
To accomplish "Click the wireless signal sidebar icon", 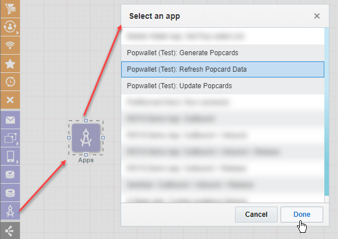I will click(x=10, y=45).
